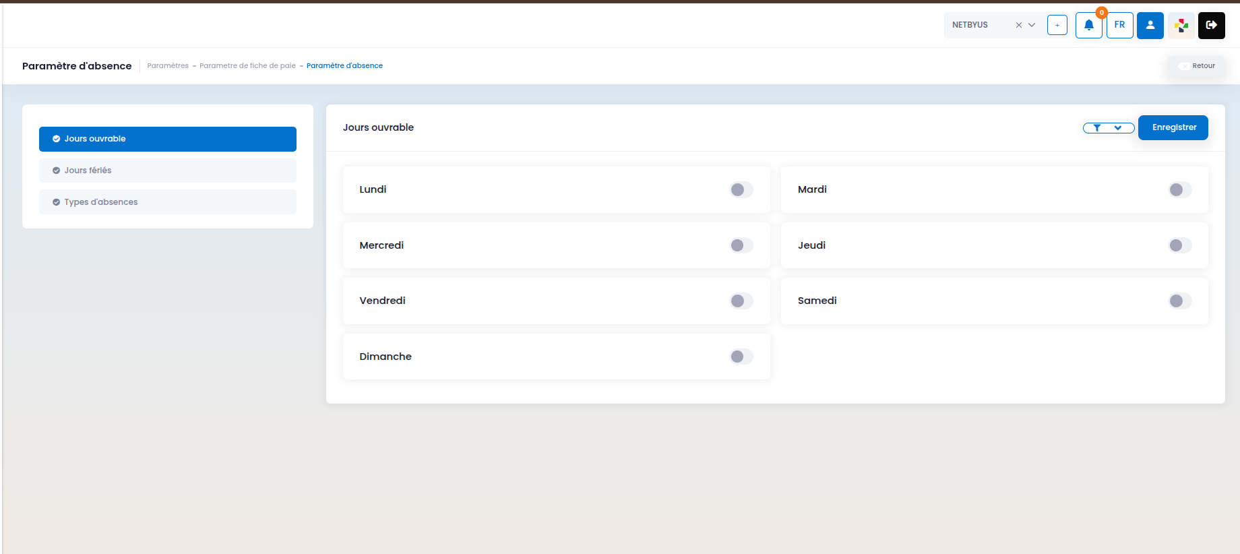Click the FR language switcher
This screenshot has height=554, width=1240.
(1119, 26)
